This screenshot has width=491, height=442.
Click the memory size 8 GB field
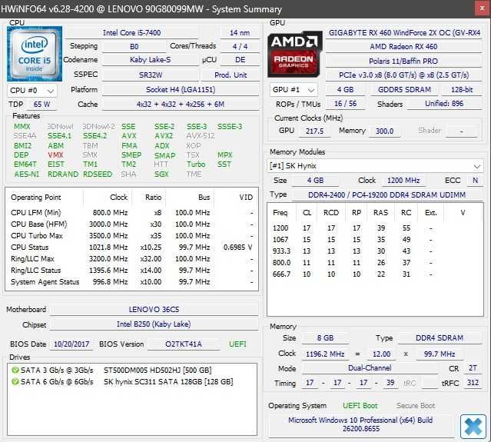[325, 338]
